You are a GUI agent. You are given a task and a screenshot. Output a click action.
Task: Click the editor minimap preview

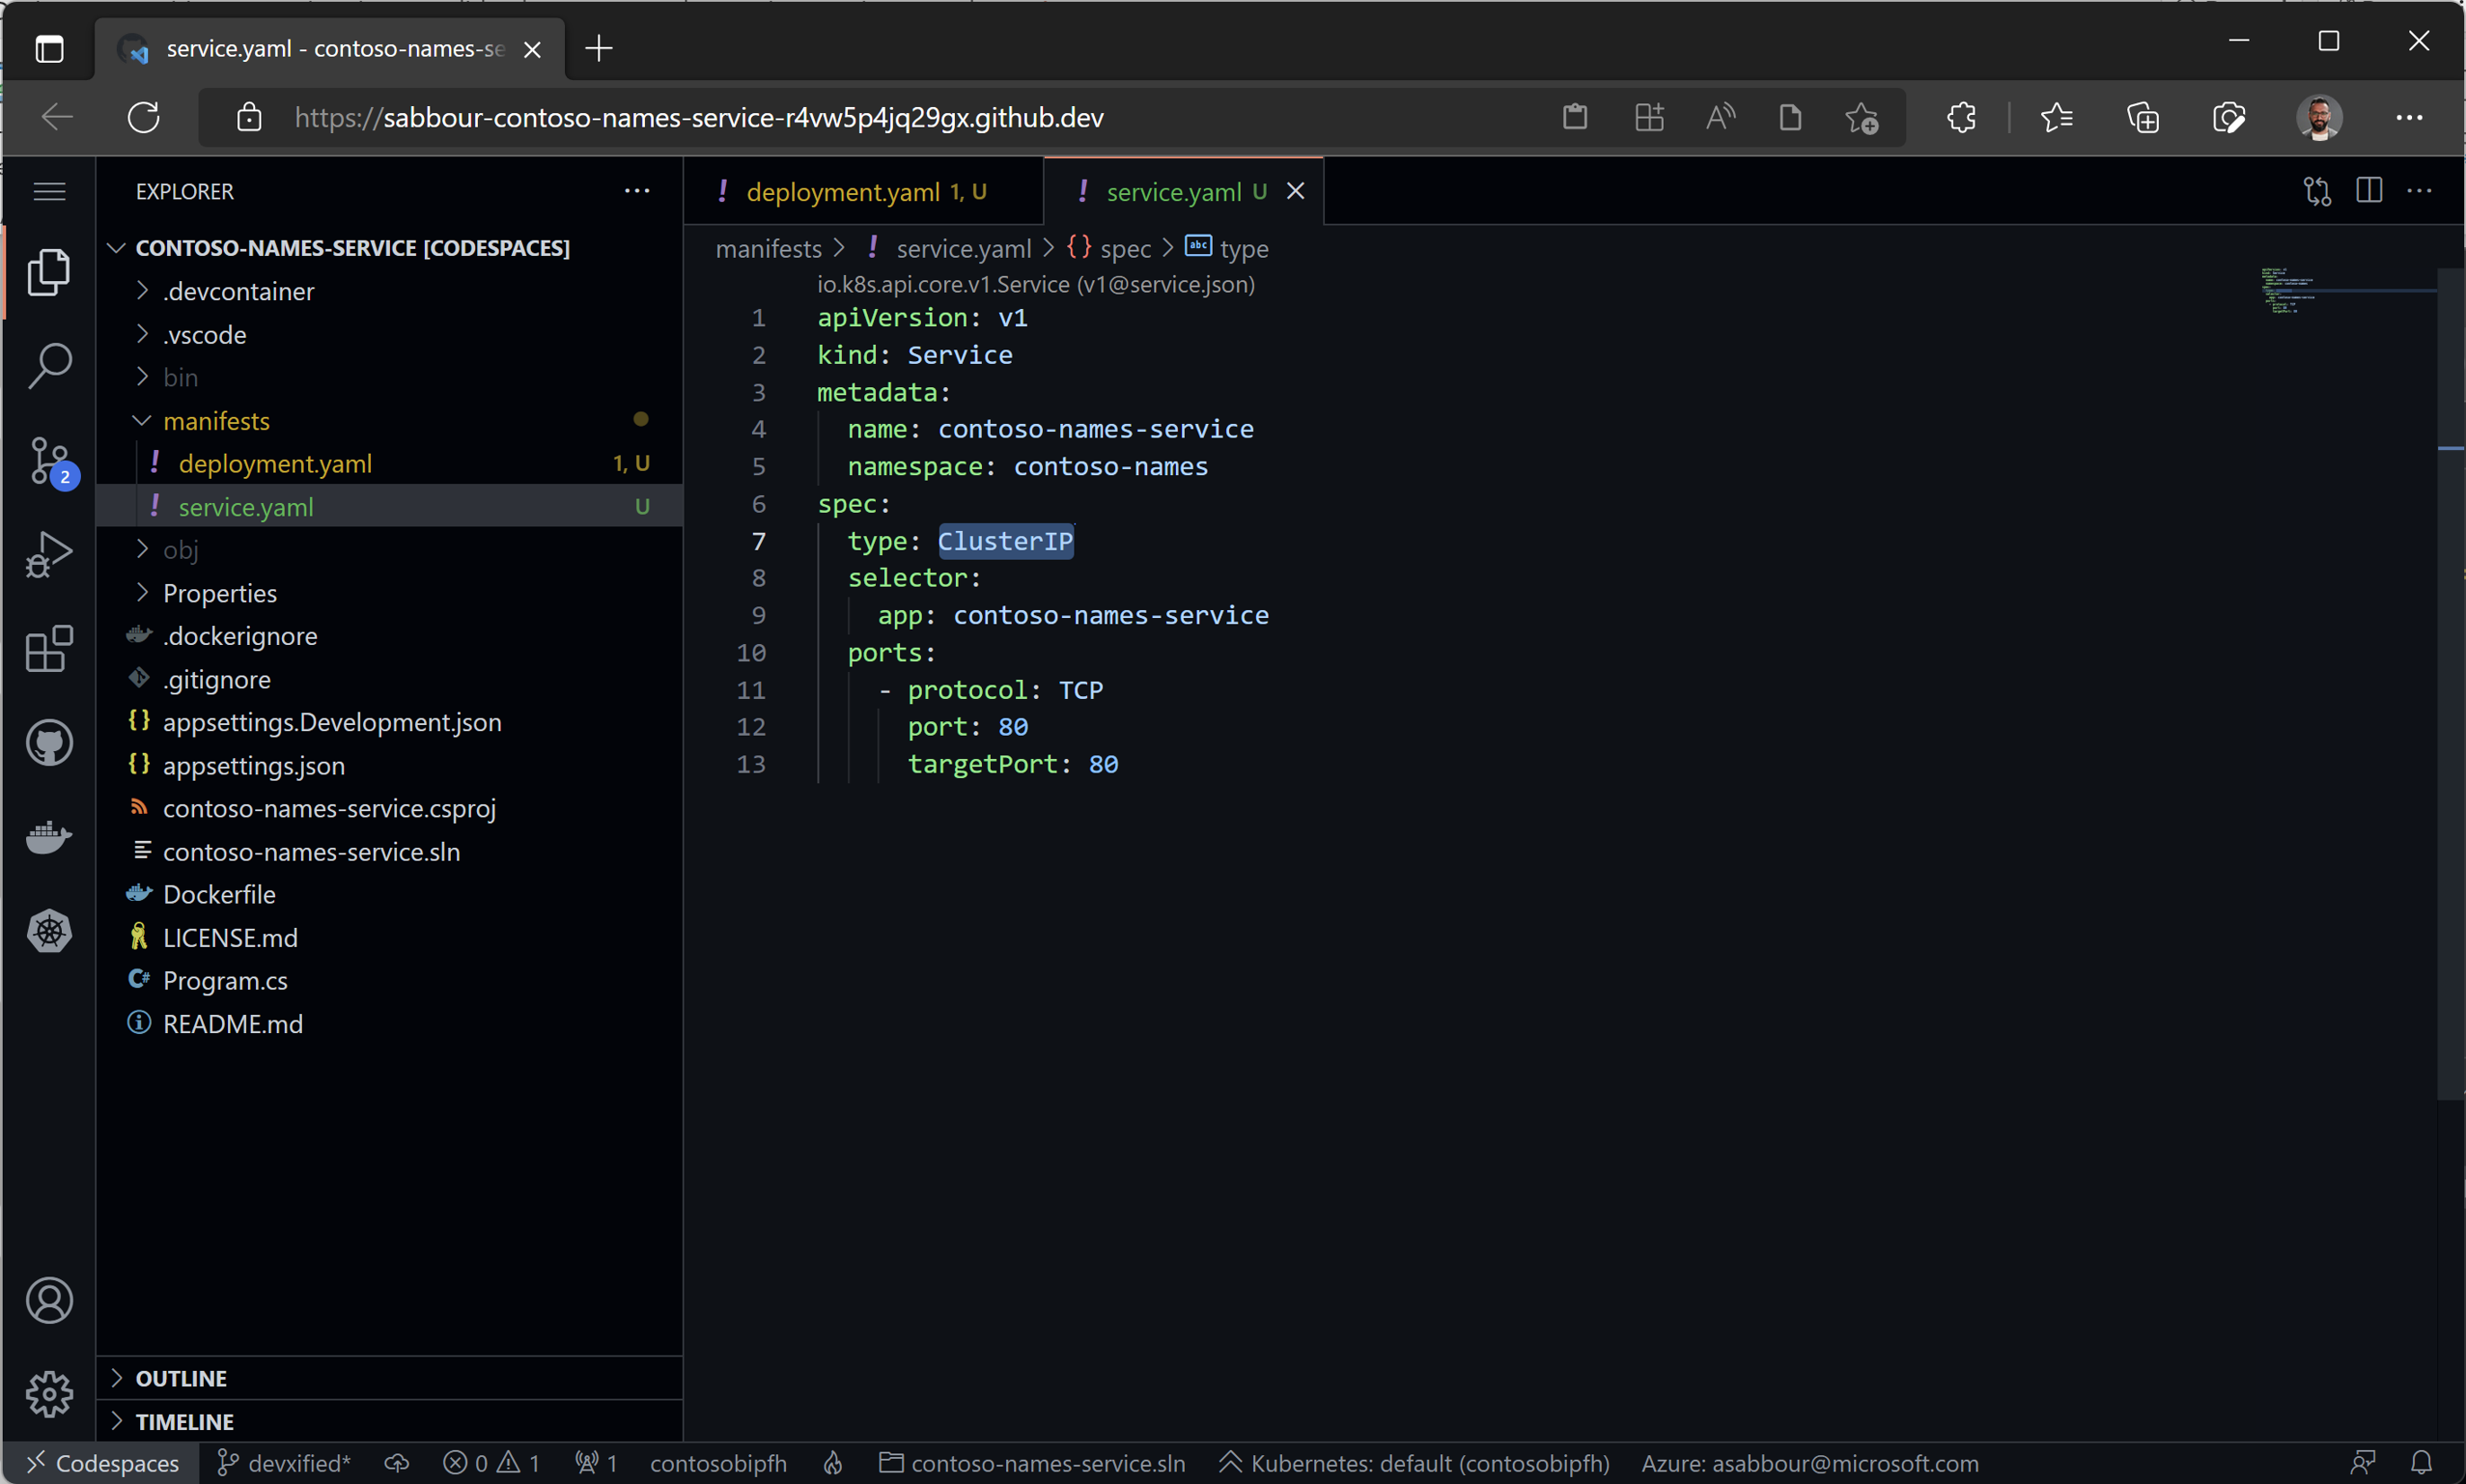[x=2290, y=292]
